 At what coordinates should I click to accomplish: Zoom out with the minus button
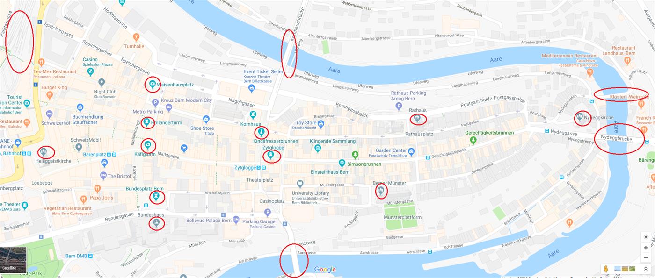pos(646,257)
